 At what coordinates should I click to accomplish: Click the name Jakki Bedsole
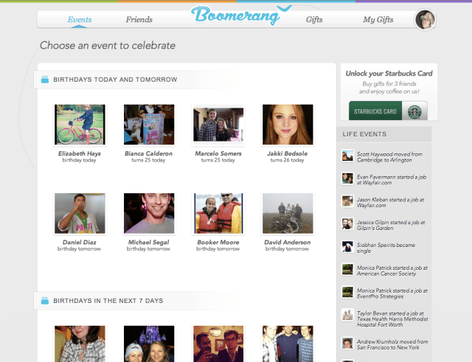[287, 153]
